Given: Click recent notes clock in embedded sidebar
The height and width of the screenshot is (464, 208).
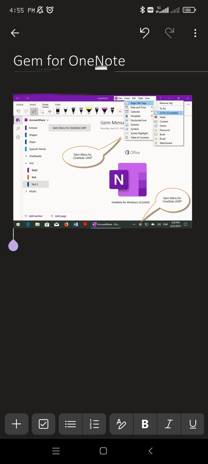Looking at the screenshot, I should 18,137.
